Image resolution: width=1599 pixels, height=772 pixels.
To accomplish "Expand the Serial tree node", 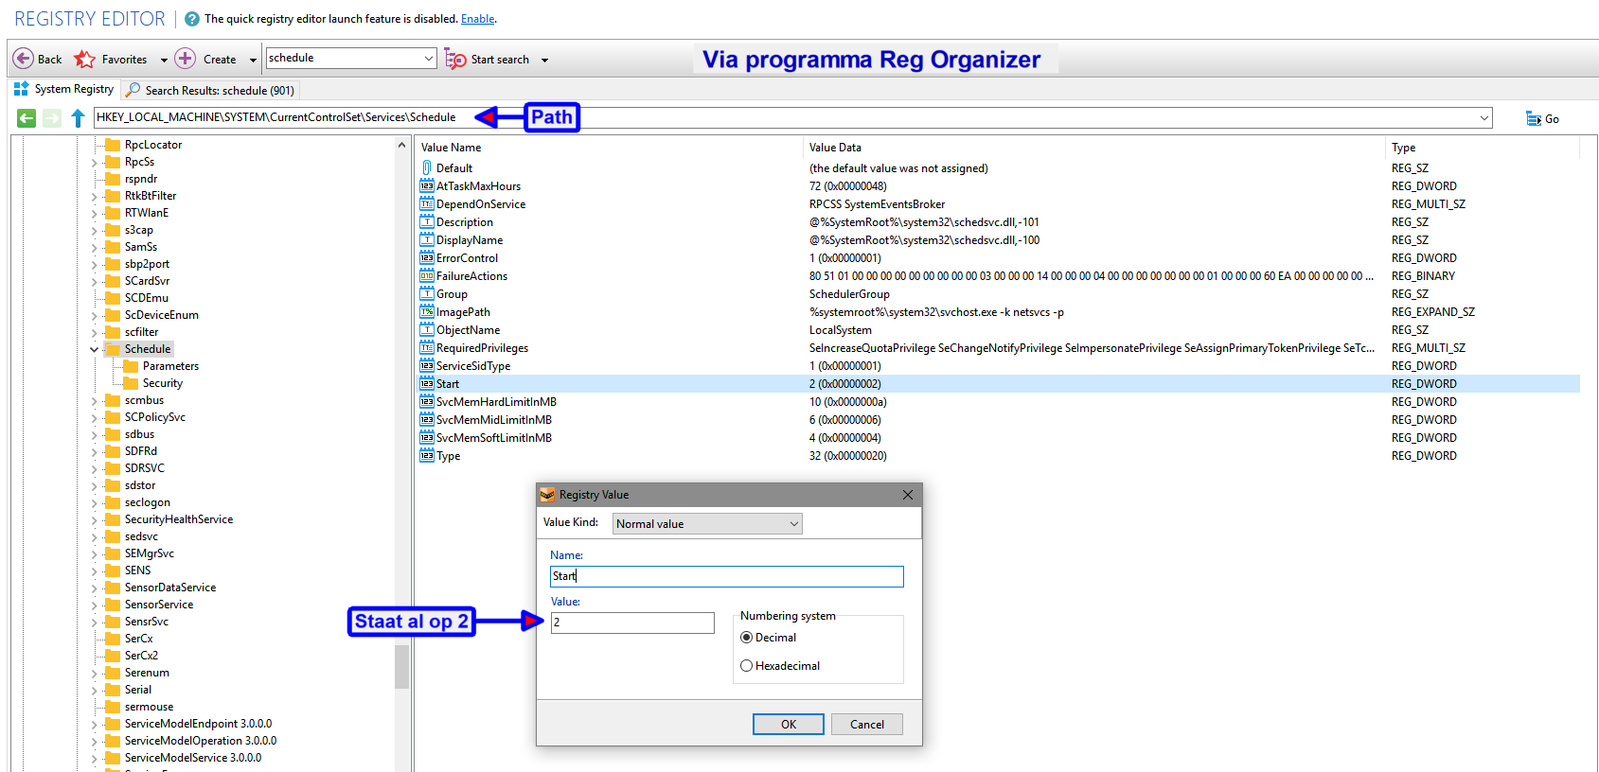I will [x=95, y=691].
